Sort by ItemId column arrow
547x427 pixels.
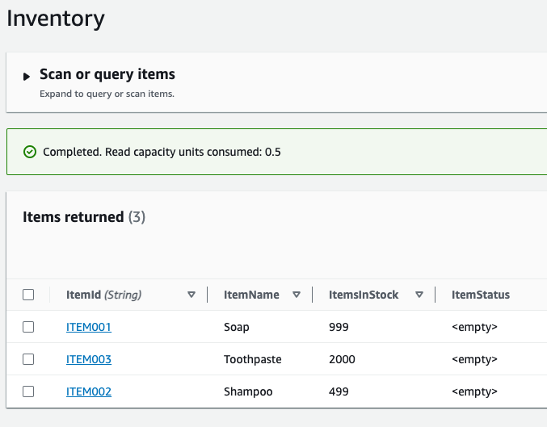191,295
